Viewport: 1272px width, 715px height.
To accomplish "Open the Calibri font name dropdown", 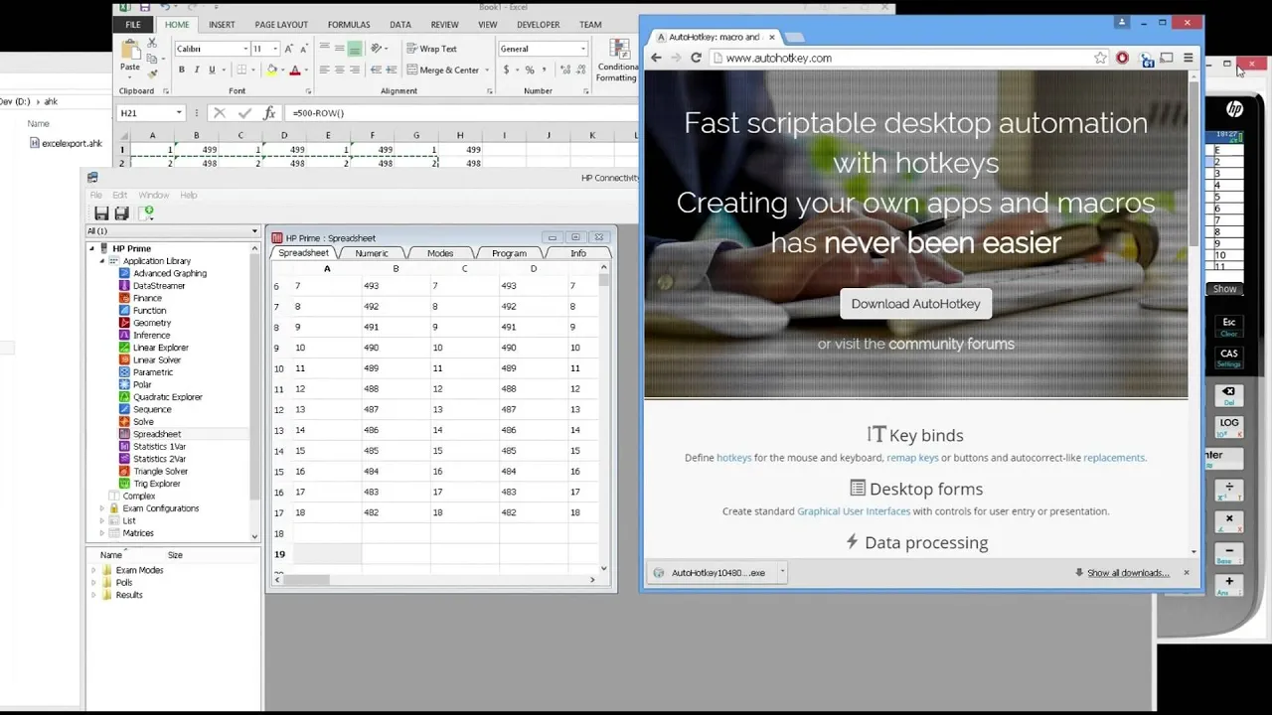I will point(245,49).
